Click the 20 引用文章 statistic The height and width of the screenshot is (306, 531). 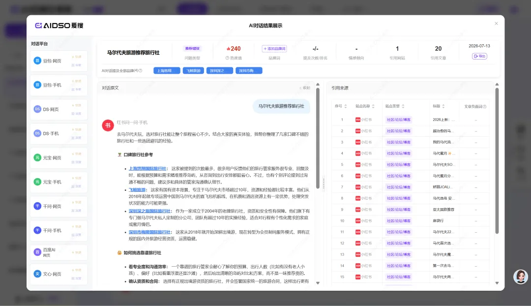click(438, 53)
